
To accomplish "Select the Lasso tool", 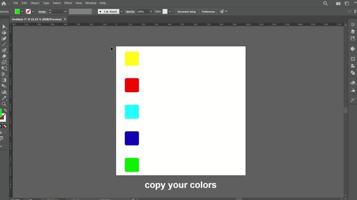I will click(4, 33).
